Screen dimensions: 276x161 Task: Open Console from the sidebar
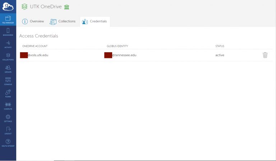coord(8,81)
